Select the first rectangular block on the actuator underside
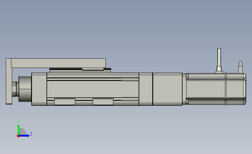This screenshot has width=252, height=154. point(65,102)
